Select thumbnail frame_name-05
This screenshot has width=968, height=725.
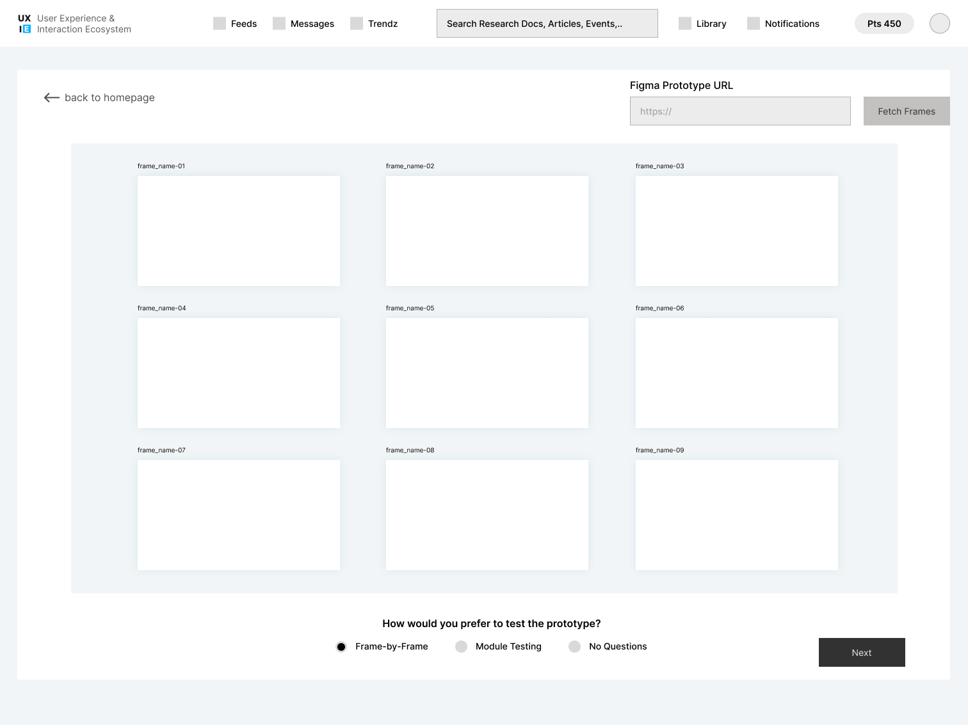coord(487,373)
